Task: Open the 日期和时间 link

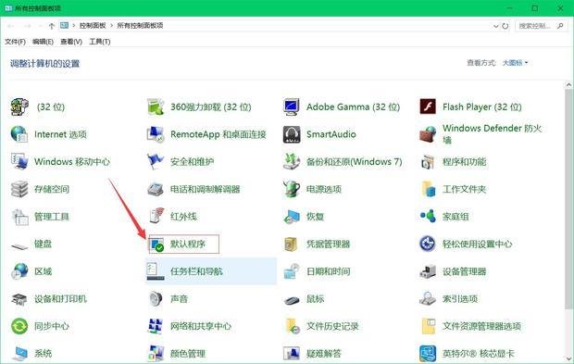Action: click(x=329, y=271)
